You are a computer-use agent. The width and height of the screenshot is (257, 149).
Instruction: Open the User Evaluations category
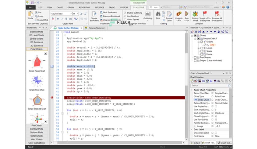37,143
